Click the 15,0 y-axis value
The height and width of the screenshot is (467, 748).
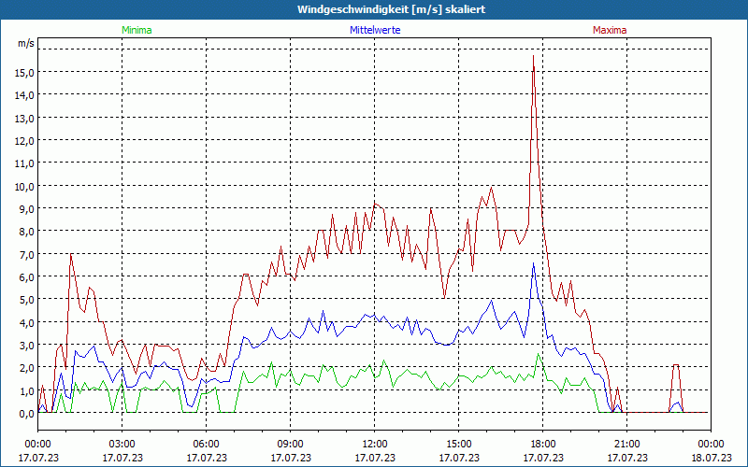click(26, 73)
